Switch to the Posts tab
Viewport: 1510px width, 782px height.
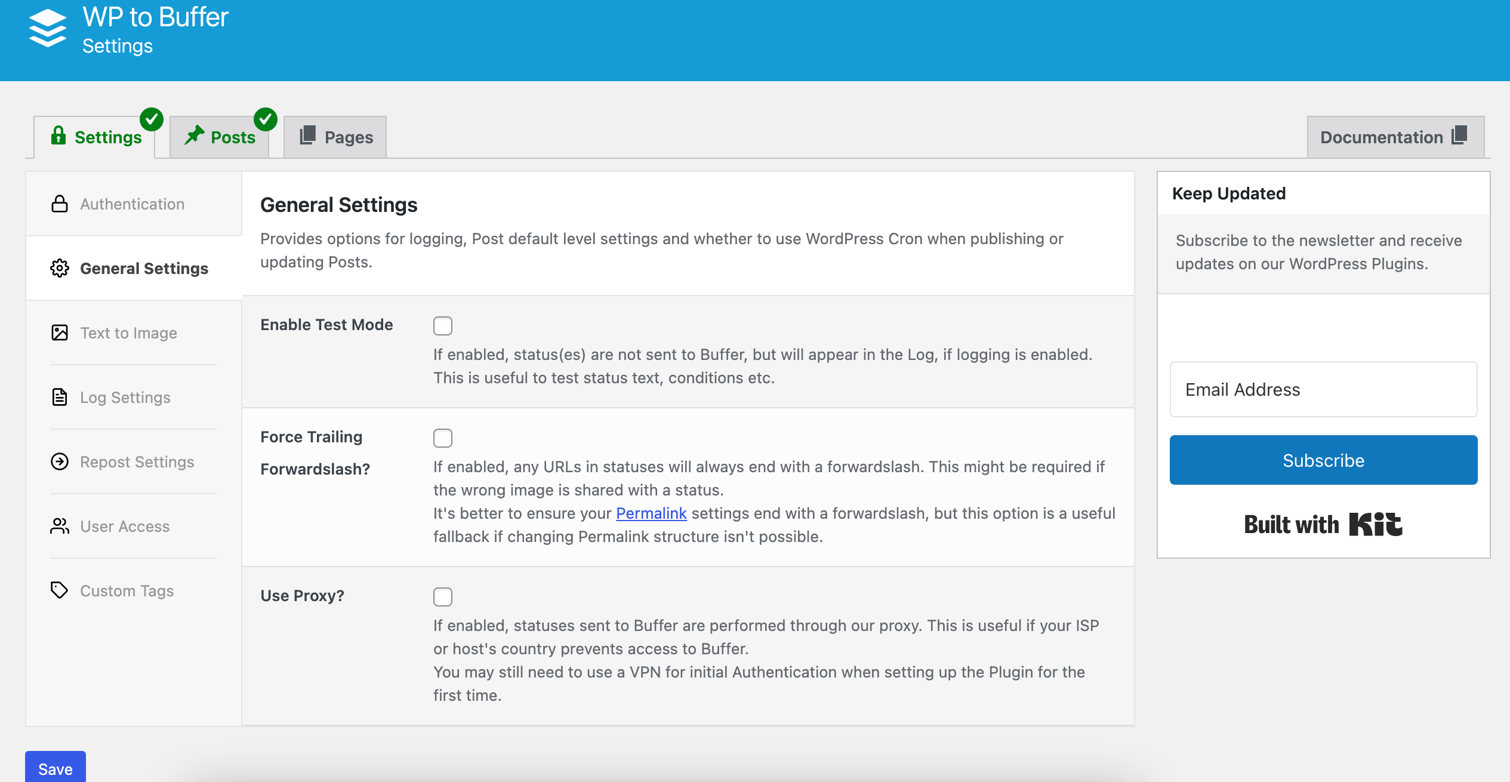point(219,137)
